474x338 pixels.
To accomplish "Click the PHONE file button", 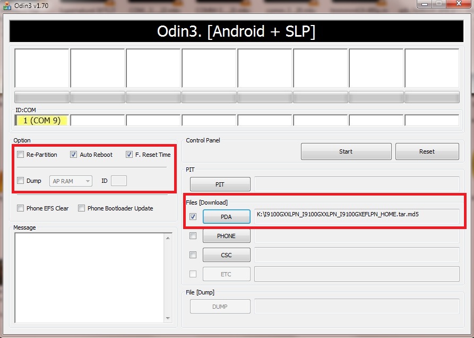I will [x=226, y=236].
